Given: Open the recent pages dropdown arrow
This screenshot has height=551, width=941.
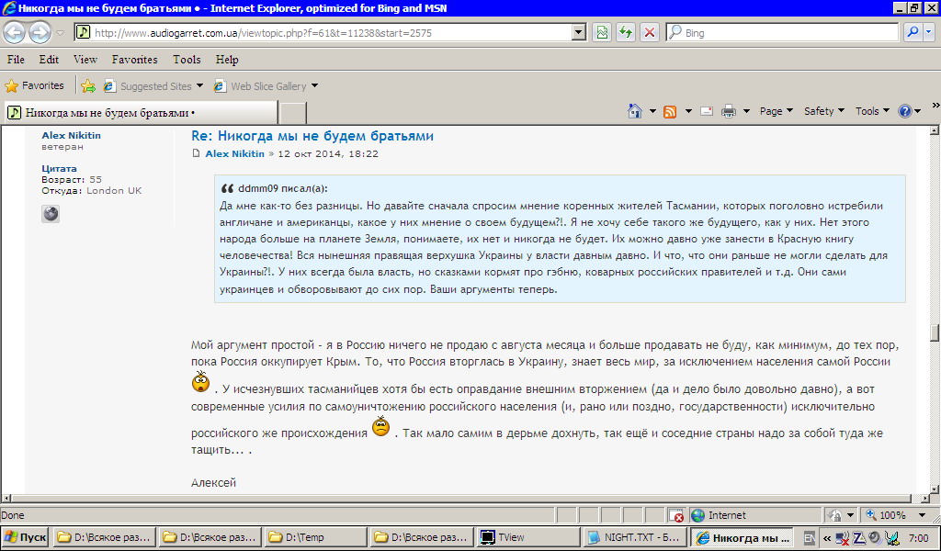Looking at the screenshot, I should click(x=60, y=33).
